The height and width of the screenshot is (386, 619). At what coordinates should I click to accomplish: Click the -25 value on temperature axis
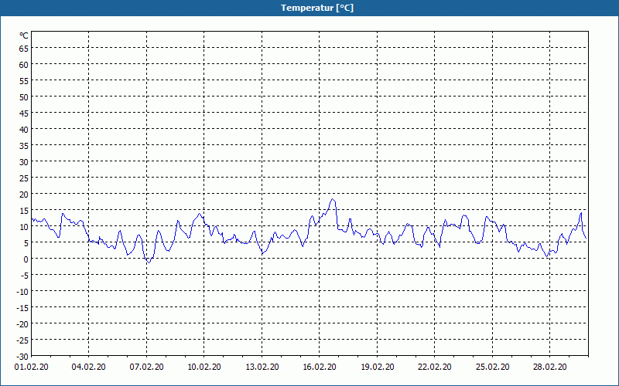click(x=22, y=340)
